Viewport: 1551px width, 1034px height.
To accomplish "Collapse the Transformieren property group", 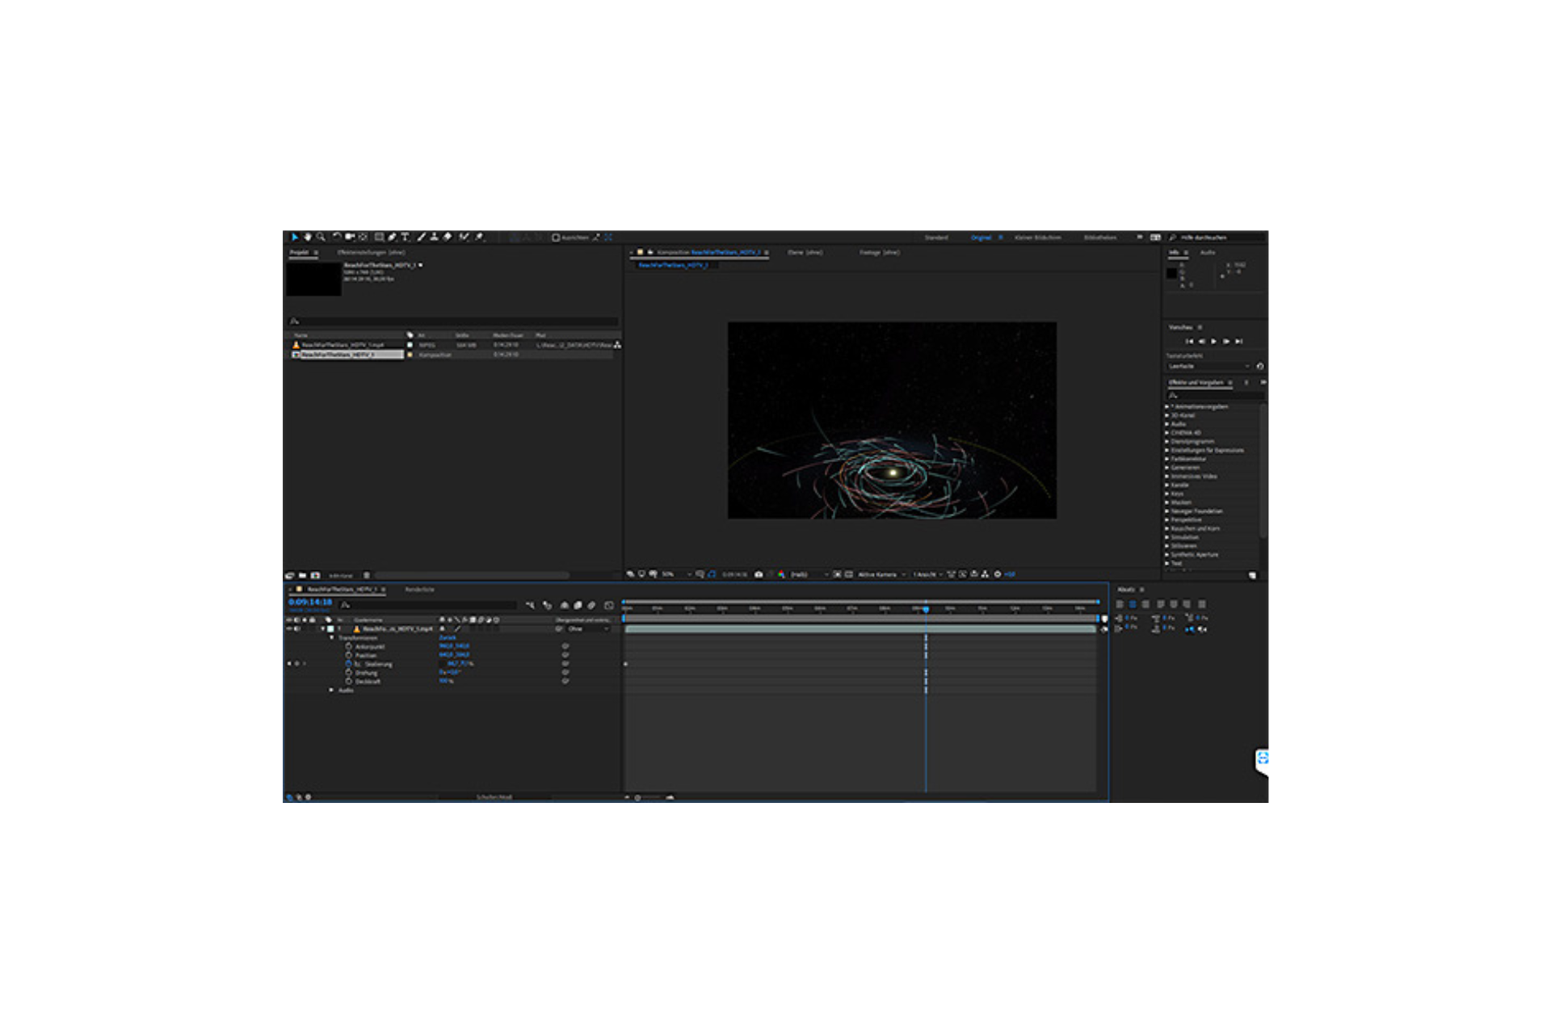I will [x=331, y=638].
